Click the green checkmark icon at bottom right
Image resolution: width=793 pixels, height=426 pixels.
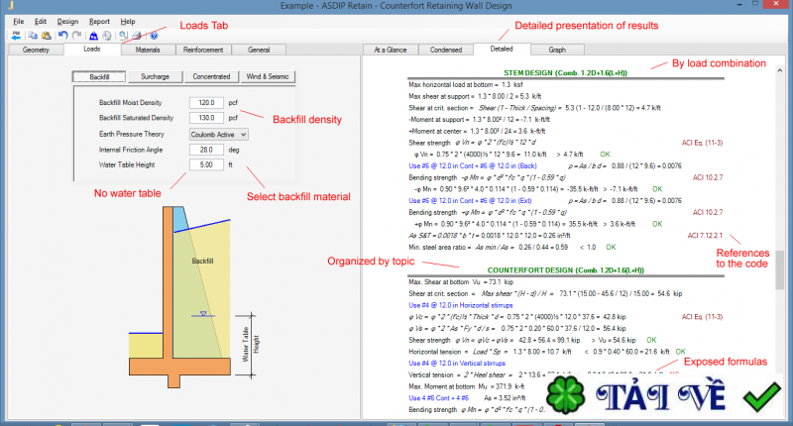[764, 398]
